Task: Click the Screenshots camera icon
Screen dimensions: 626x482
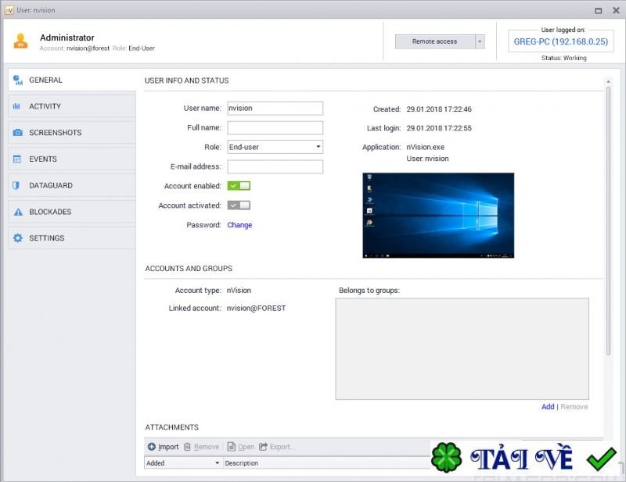Action: point(17,133)
